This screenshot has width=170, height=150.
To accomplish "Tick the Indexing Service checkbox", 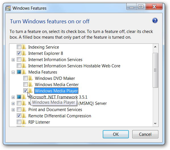I will [19, 47].
